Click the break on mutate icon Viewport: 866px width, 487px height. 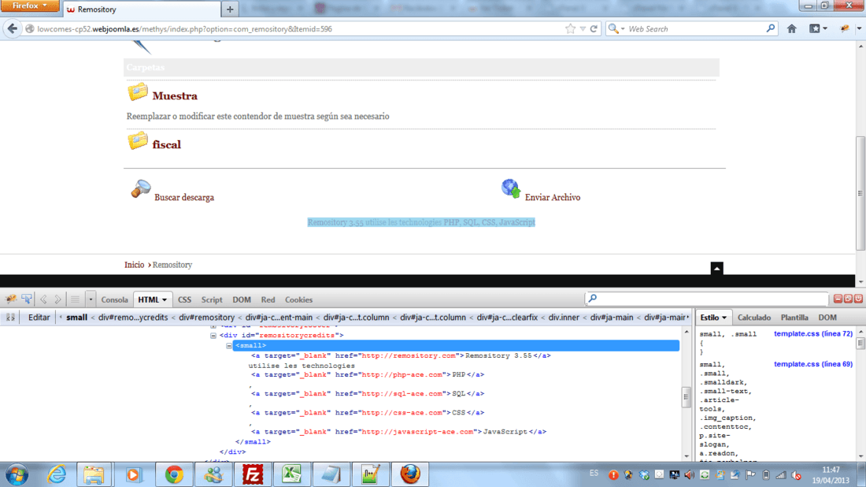pos(10,318)
